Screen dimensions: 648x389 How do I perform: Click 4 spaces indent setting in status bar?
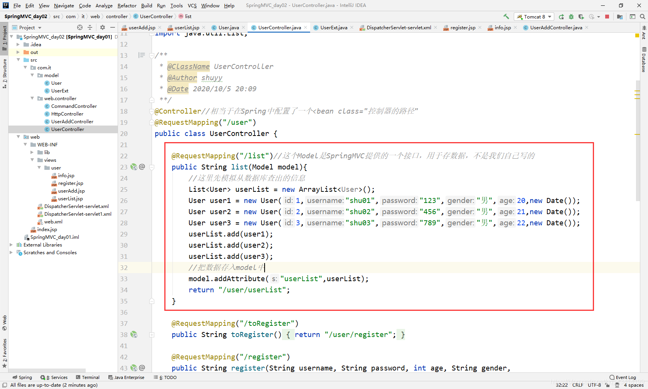click(x=634, y=385)
